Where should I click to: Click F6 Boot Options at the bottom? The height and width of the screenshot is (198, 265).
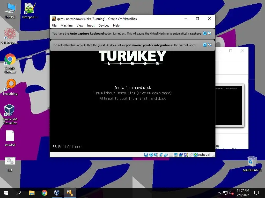coord(67,147)
